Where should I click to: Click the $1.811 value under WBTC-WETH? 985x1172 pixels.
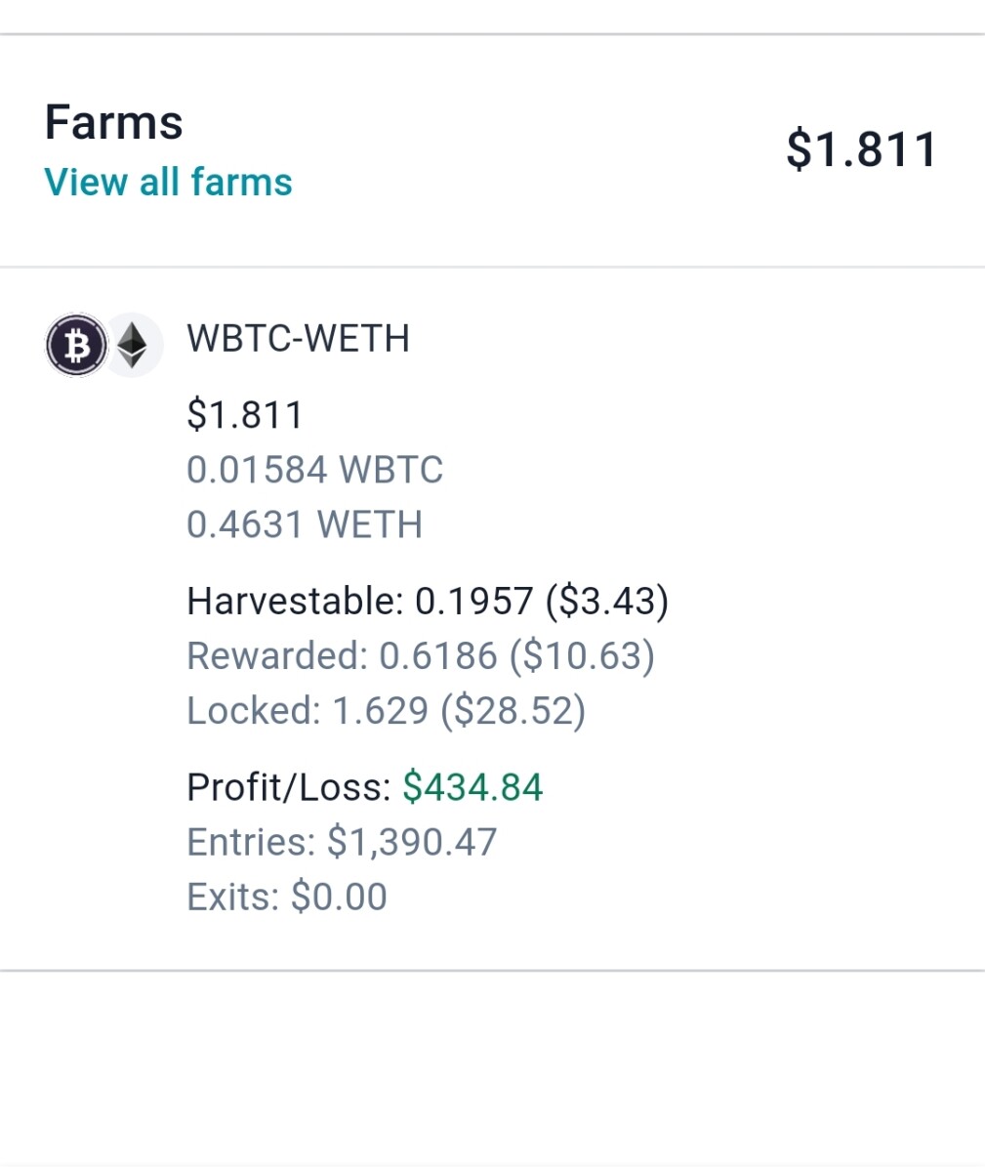tap(245, 415)
